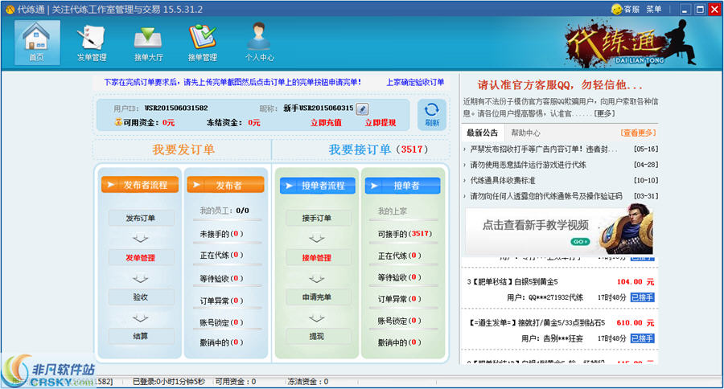724x389 pixels.
Task: Click user ID USR201506031582
Action: (176, 108)
